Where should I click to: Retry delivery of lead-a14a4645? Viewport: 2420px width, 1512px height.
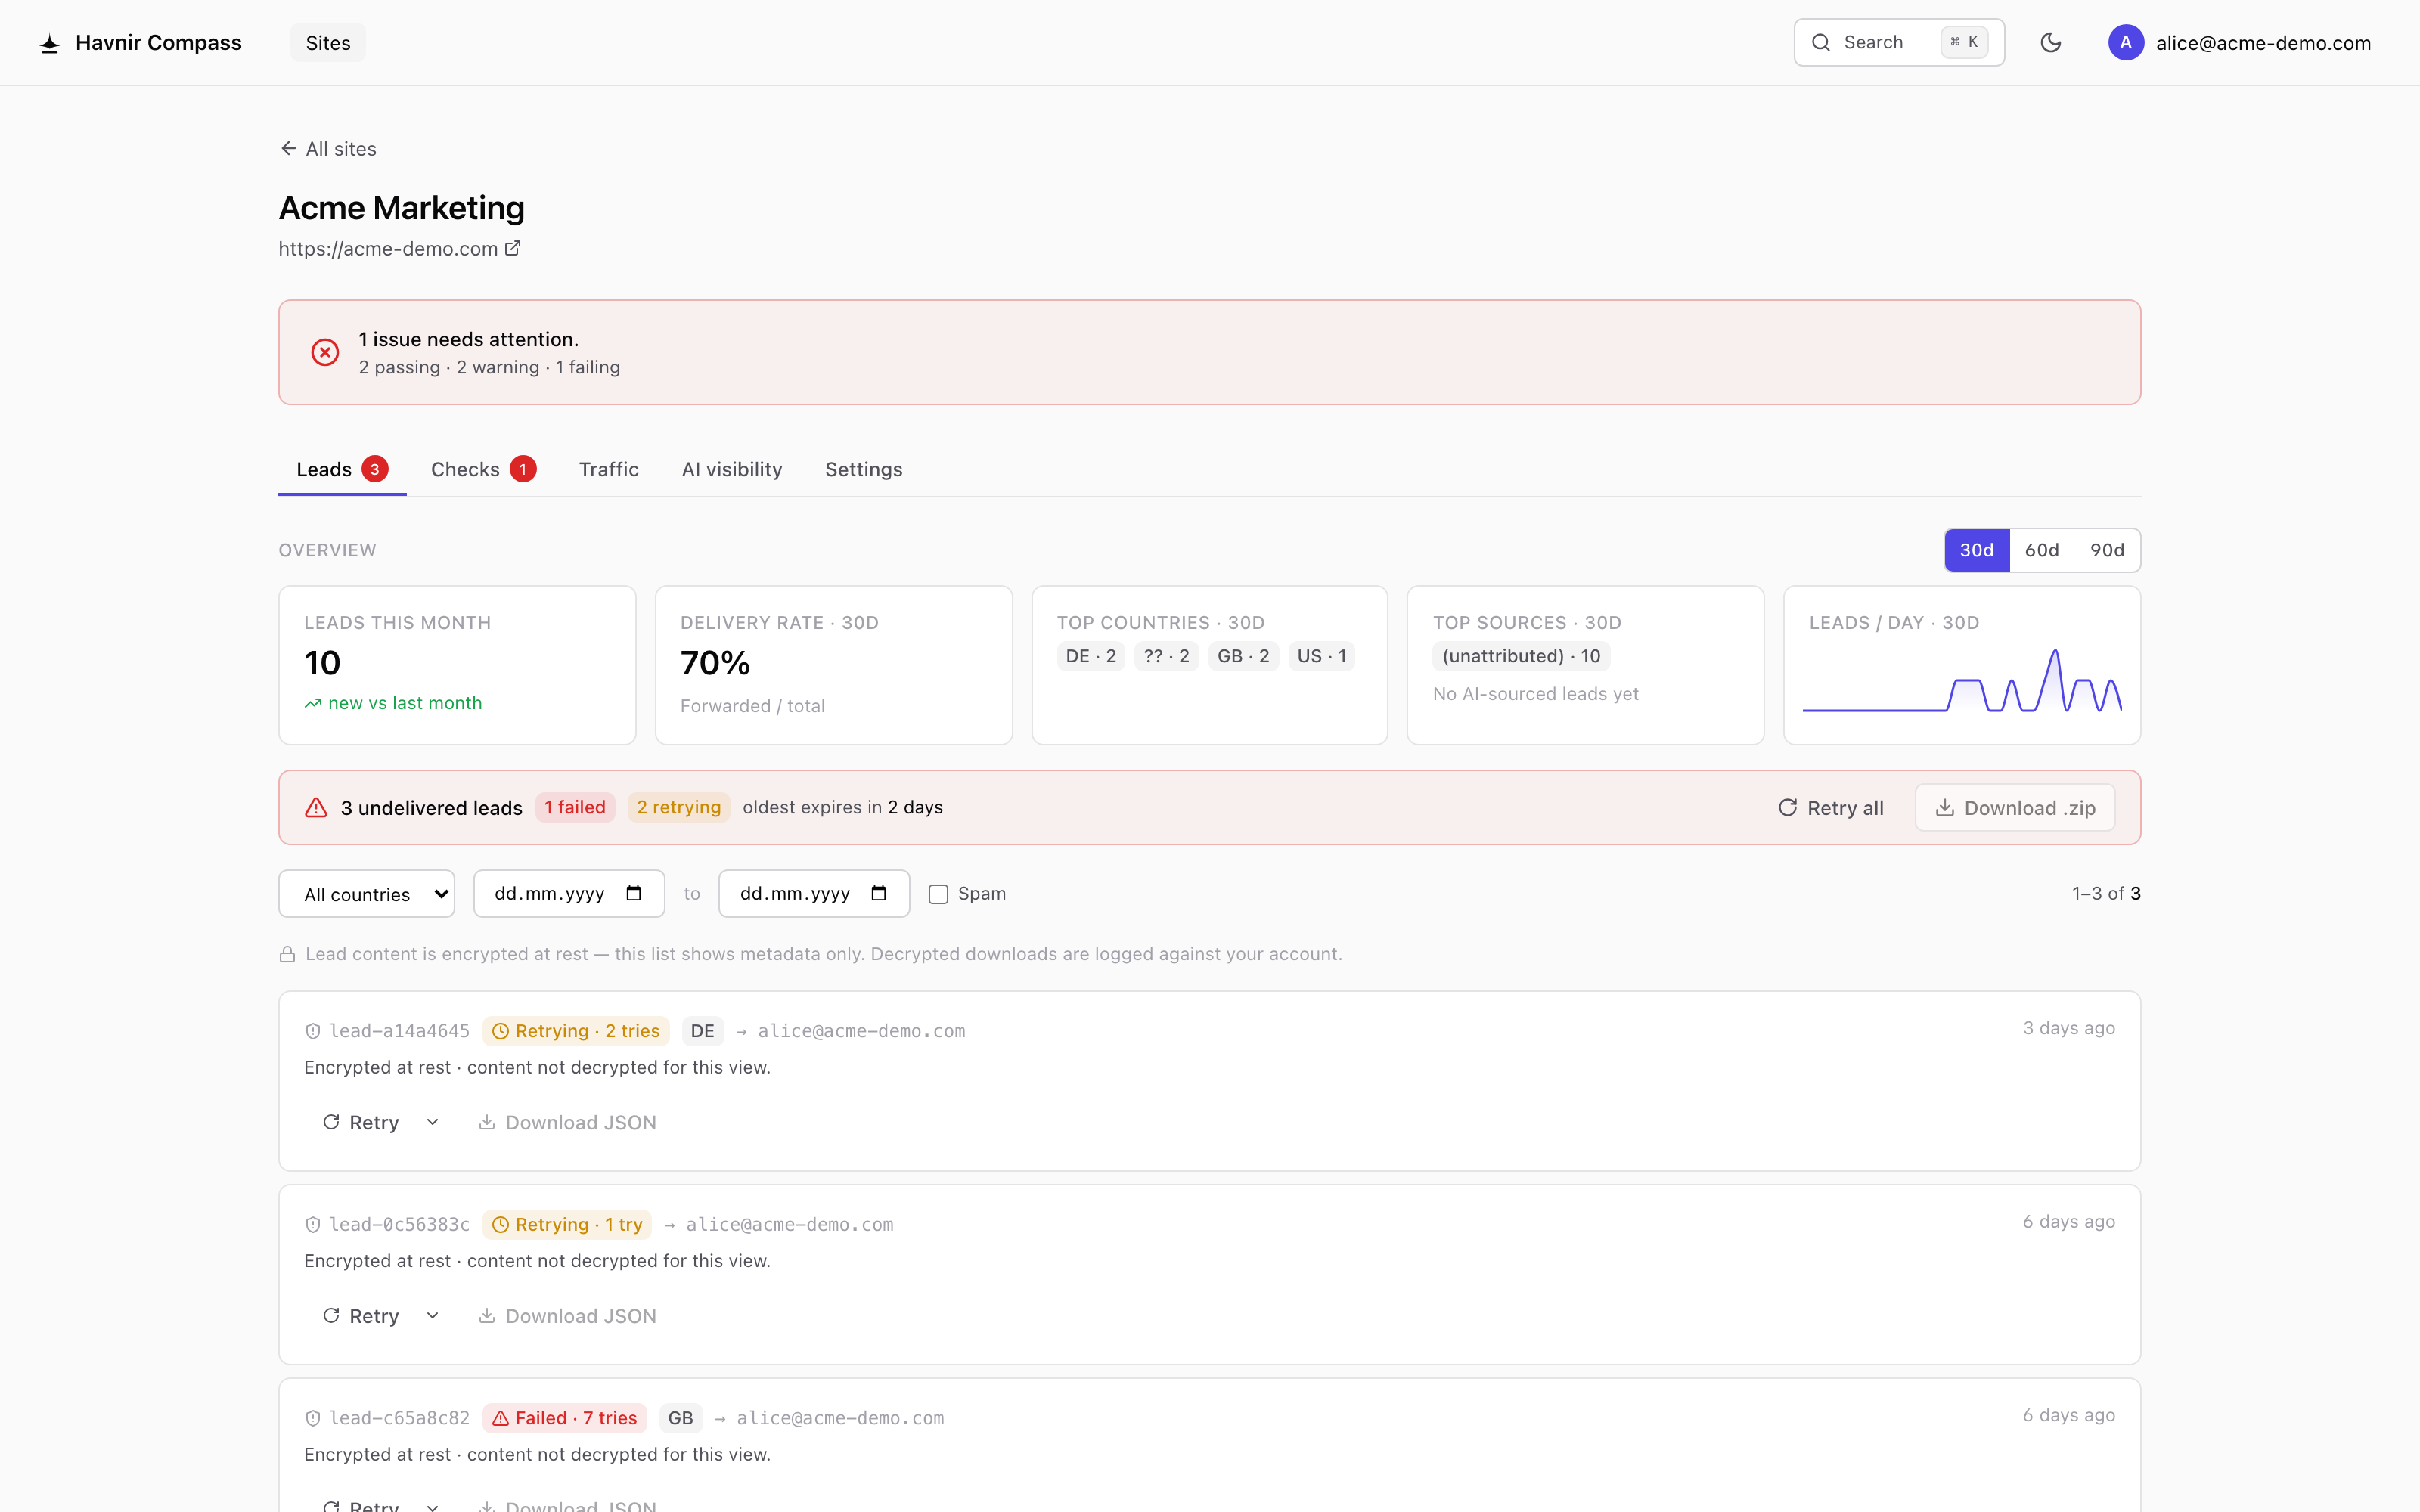coord(361,1122)
